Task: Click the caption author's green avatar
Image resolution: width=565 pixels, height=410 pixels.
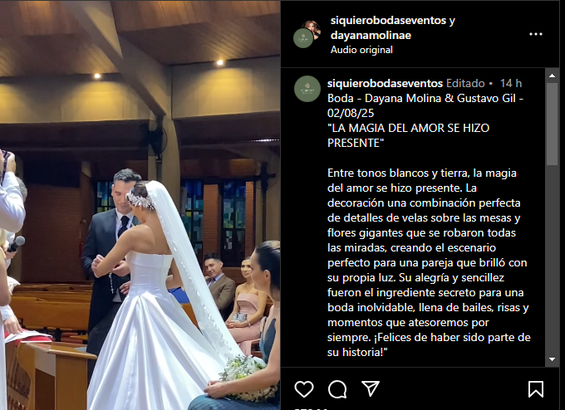Action: [307, 89]
